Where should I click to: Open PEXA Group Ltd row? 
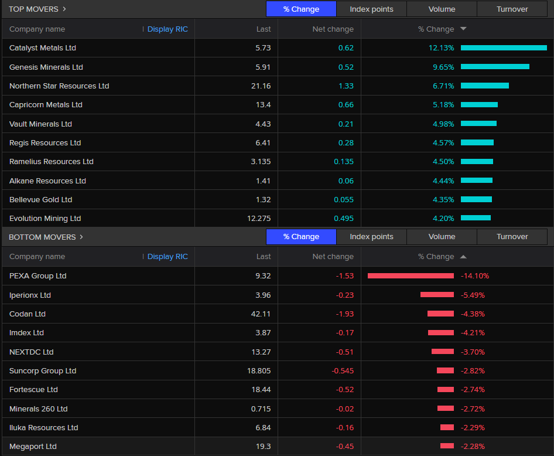point(278,275)
